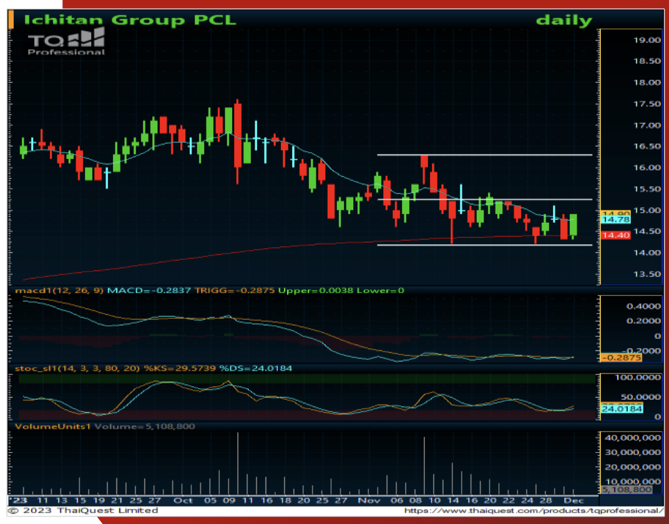The width and height of the screenshot is (669, 524).
Task: Click the "Lower=0" readout
Action: coord(381,291)
